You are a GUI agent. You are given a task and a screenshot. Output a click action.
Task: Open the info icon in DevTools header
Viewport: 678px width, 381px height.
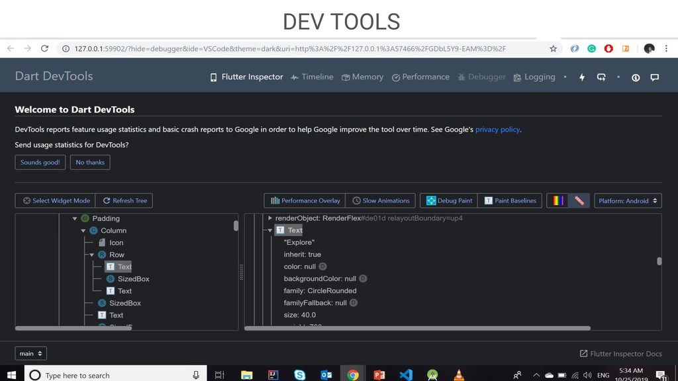point(636,77)
